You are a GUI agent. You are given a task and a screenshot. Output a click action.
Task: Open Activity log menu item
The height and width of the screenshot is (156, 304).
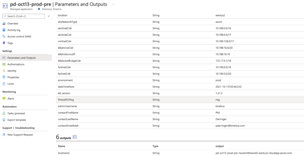point(14,30)
